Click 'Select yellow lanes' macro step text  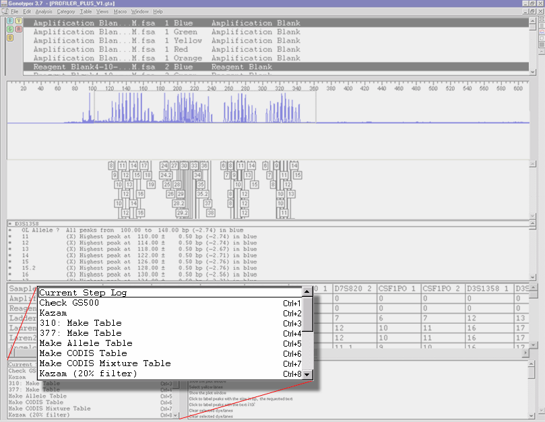[x=205, y=387]
